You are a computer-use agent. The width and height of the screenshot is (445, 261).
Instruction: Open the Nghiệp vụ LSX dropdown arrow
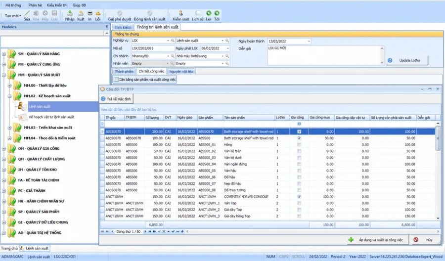[168, 41]
